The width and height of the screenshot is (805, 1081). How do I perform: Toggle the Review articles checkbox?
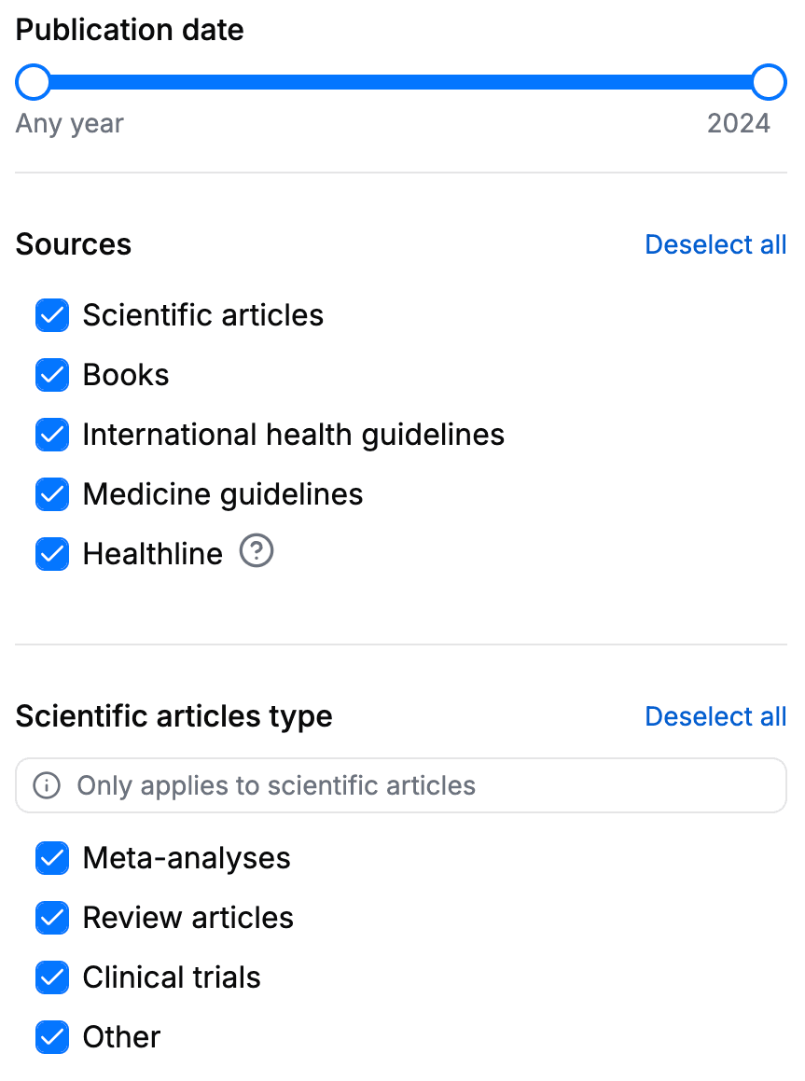[51, 918]
